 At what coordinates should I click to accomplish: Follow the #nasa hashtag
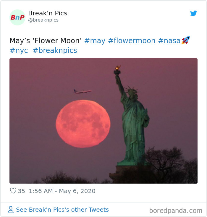tap(169, 41)
